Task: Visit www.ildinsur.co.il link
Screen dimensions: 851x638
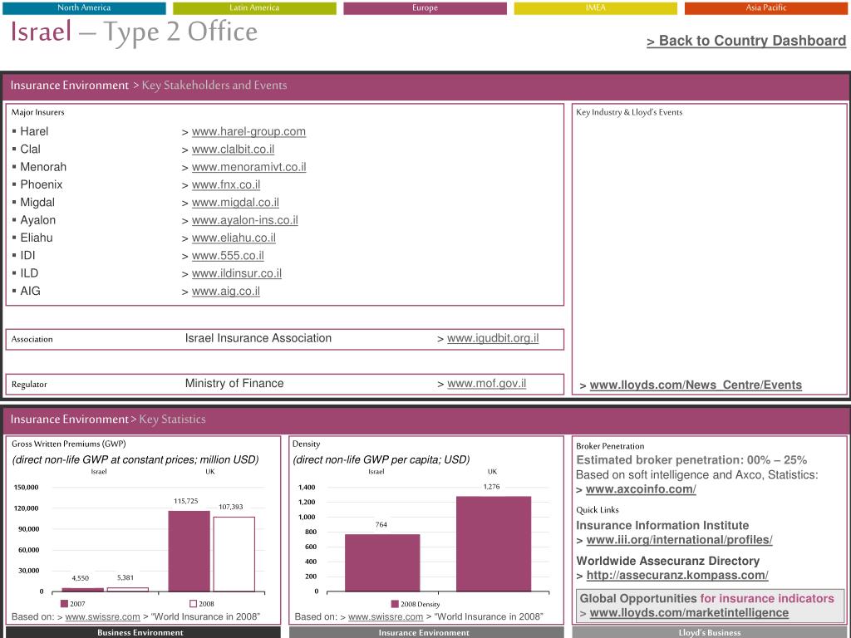Action: (x=237, y=273)
